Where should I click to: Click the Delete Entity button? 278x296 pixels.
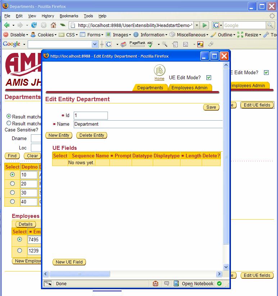(x=92, y=135)
